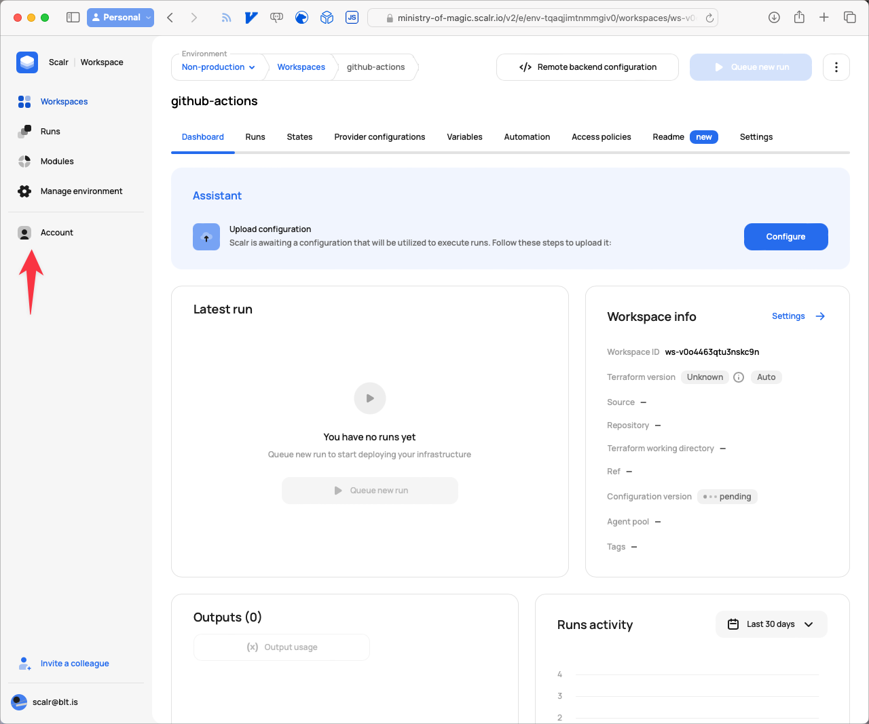Click the Auto badge
The width and height of the screenshot is (869, 724).
coord(766,377)
